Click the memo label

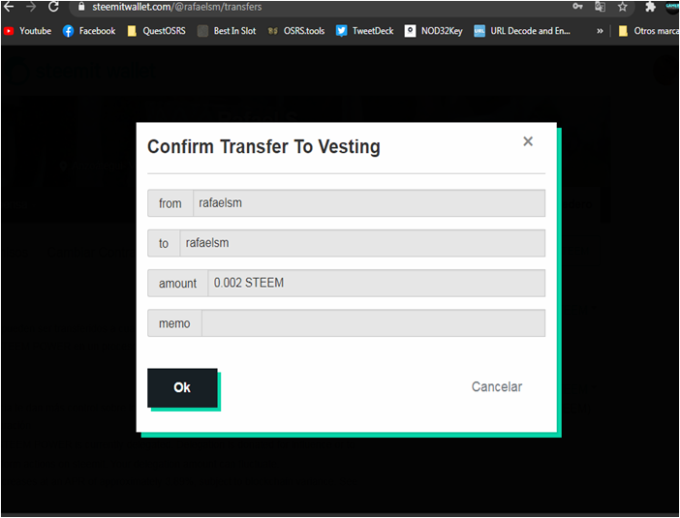[x=174, y=323]
